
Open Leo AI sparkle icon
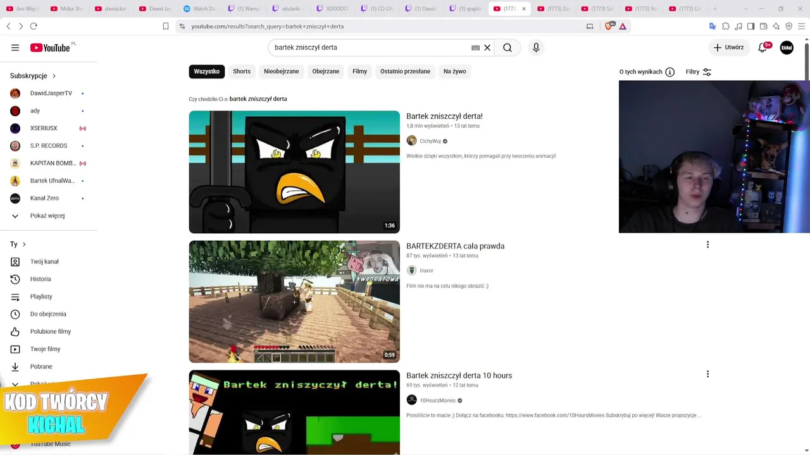pos(776,26)
